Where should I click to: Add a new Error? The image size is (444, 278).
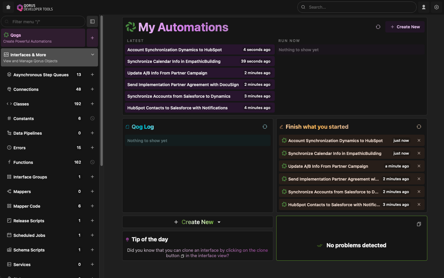click(92, 147)
